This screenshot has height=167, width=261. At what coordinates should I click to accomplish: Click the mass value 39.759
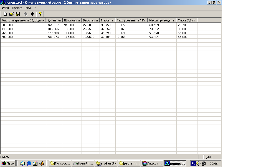tap(106, 25)
